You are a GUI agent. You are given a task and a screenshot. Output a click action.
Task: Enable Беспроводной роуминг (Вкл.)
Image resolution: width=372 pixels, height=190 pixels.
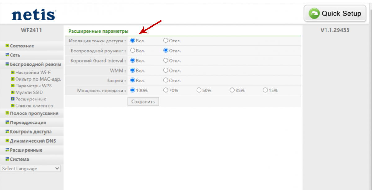tap(132, 50)
